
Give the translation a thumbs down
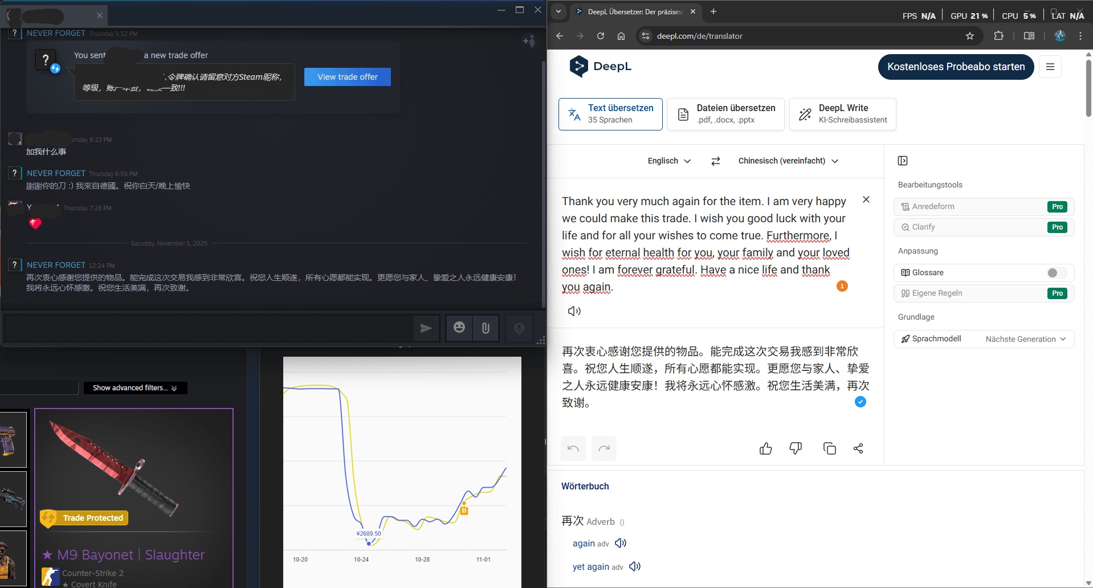(796, 448)
